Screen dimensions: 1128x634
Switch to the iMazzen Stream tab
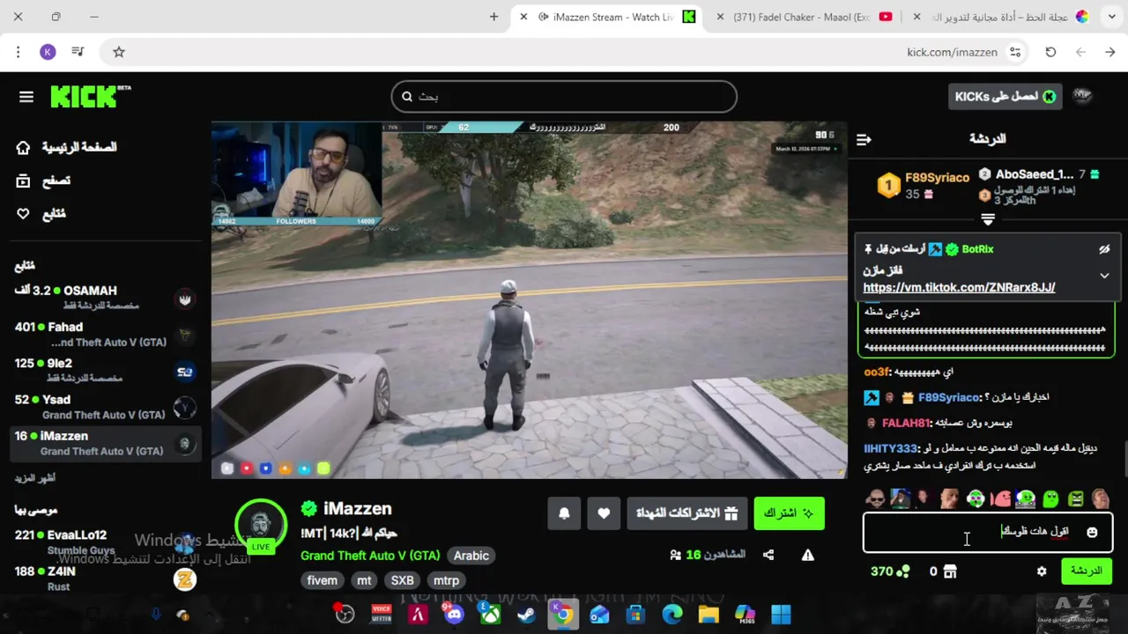click(x=608, y=17)
